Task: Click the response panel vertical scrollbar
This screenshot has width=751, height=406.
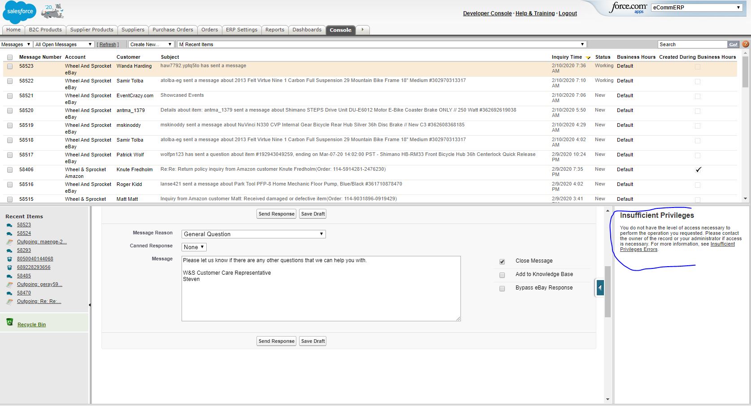Action: tap(608, 291)
